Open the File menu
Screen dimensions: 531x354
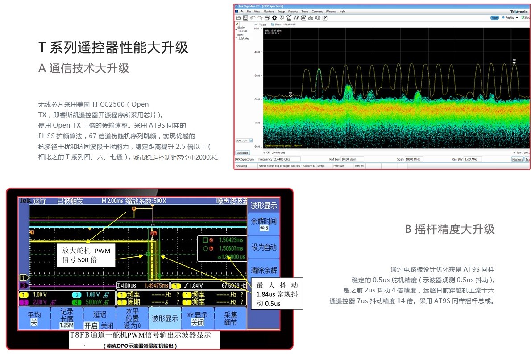click(x=249, y=12)
